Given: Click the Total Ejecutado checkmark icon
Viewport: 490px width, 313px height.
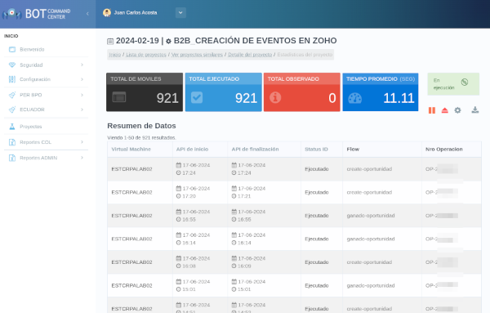Looking at the screenshot, I should 197,97.
